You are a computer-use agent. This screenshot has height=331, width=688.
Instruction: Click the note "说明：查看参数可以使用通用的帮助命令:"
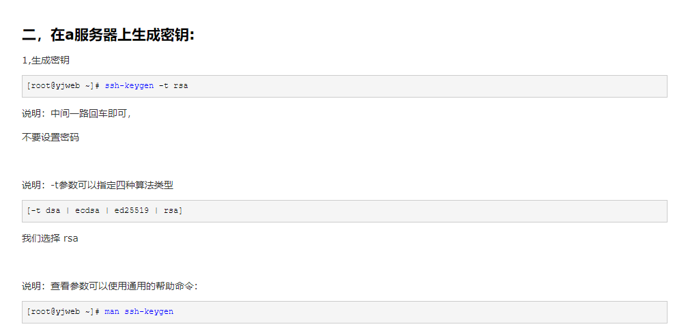tap(110, 286)
